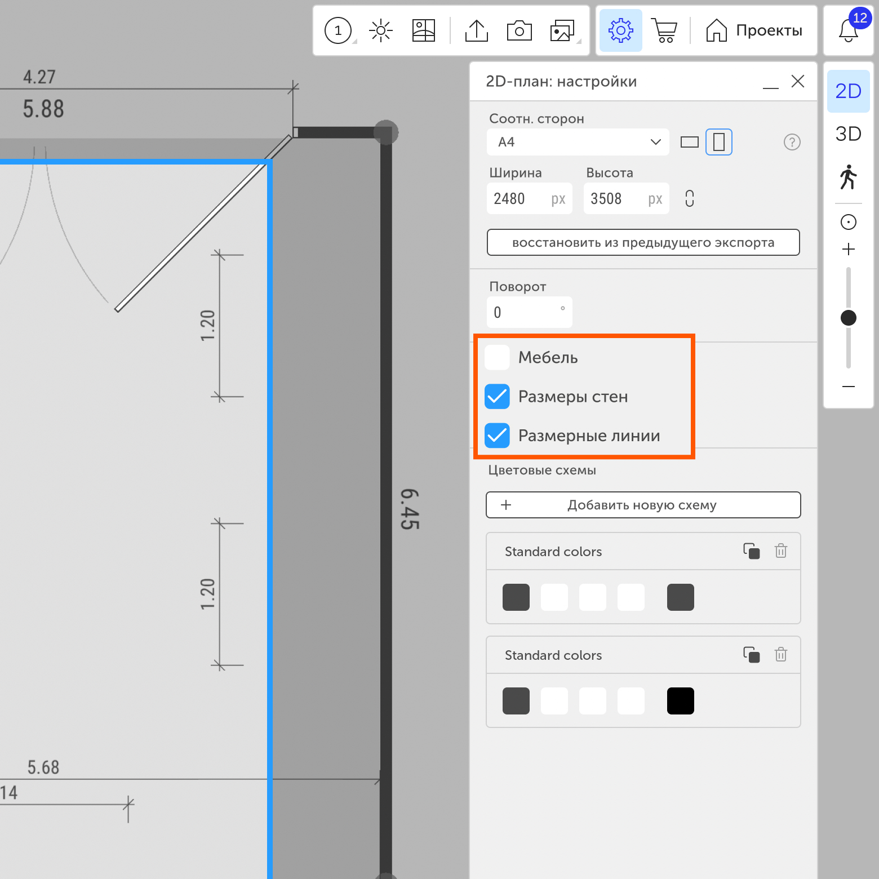Switch to walk mode person icon
Viewport: 879px width, 879px height.
(848, 177)
